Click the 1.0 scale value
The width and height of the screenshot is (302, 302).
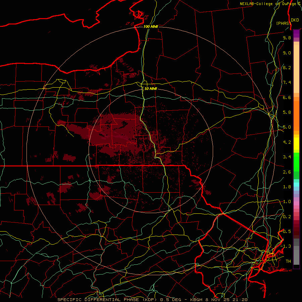(x=287, y=202)
